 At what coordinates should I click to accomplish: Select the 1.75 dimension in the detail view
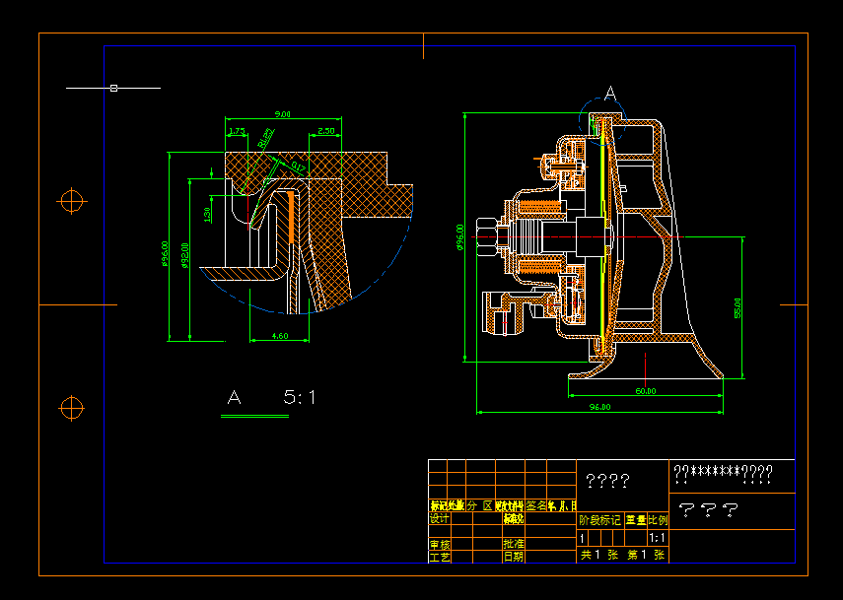(x=236, y=130)
